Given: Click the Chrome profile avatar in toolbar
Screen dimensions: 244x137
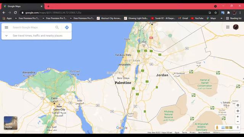Looking at the screenshot, I should pyautogui.click(x=234, y=13).
